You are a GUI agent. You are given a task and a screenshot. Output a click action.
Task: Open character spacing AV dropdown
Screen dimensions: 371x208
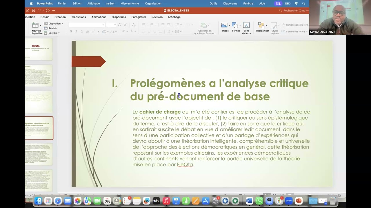click(x=105, y=31)
